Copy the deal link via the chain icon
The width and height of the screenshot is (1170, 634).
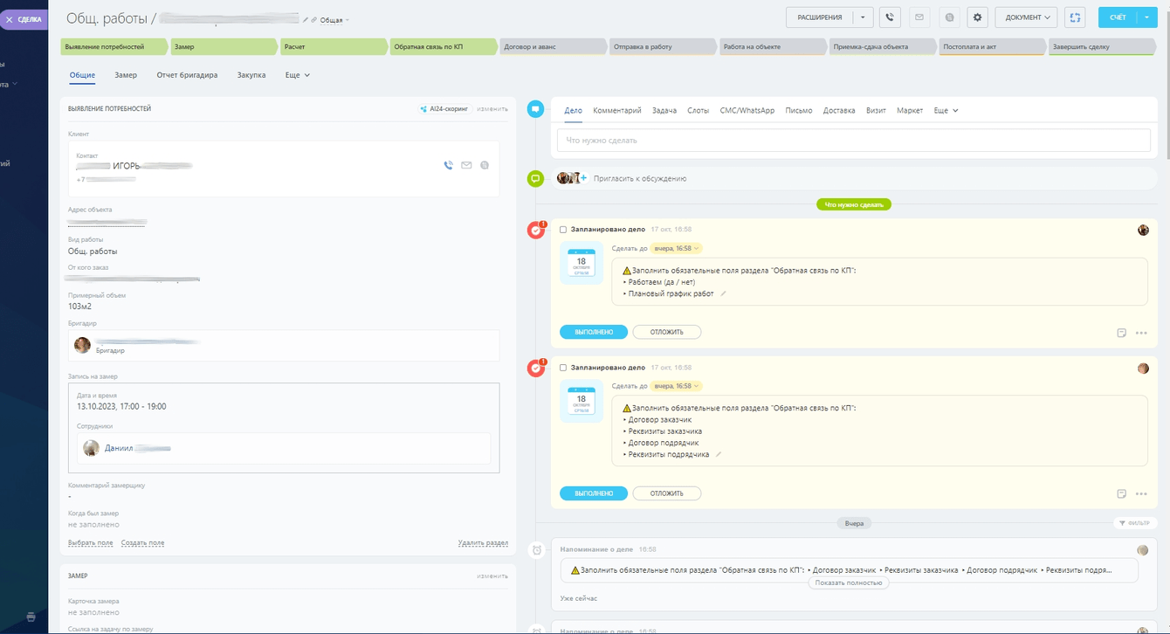314,19
